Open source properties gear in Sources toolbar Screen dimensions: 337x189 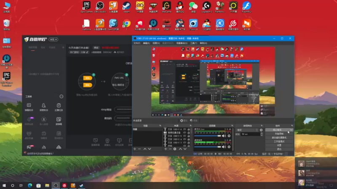[175, 149]
